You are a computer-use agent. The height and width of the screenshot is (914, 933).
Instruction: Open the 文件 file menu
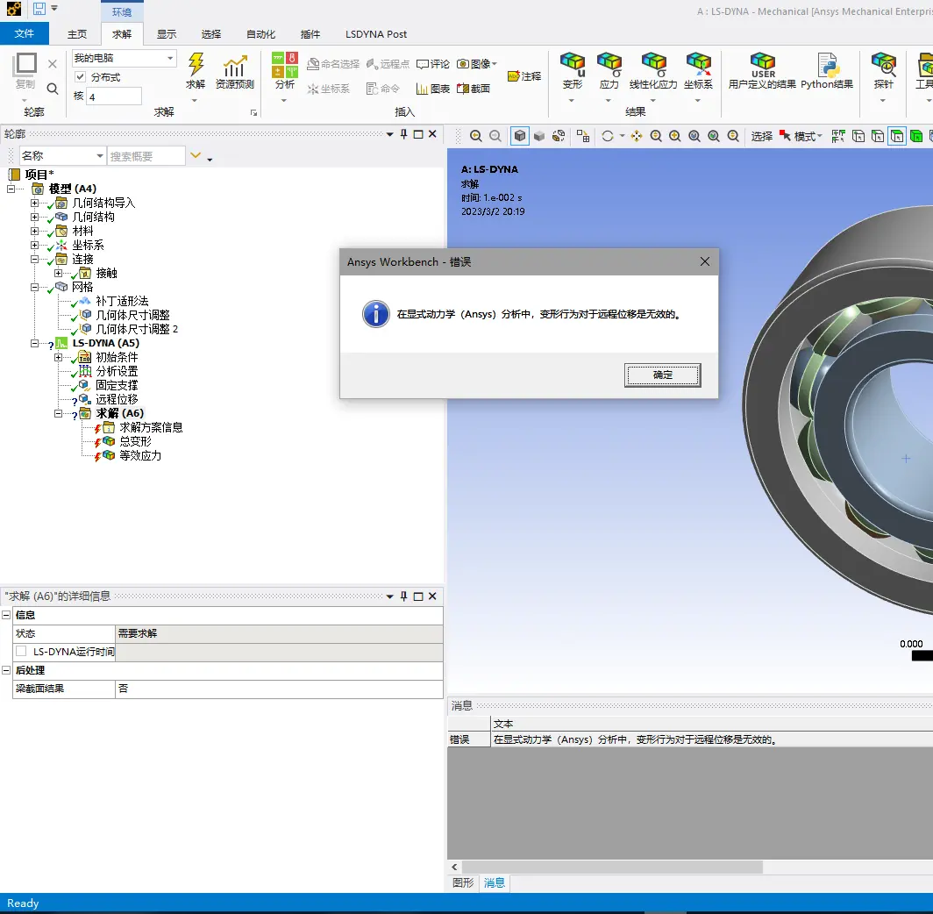pyautogui.click(x=25, y=33)
